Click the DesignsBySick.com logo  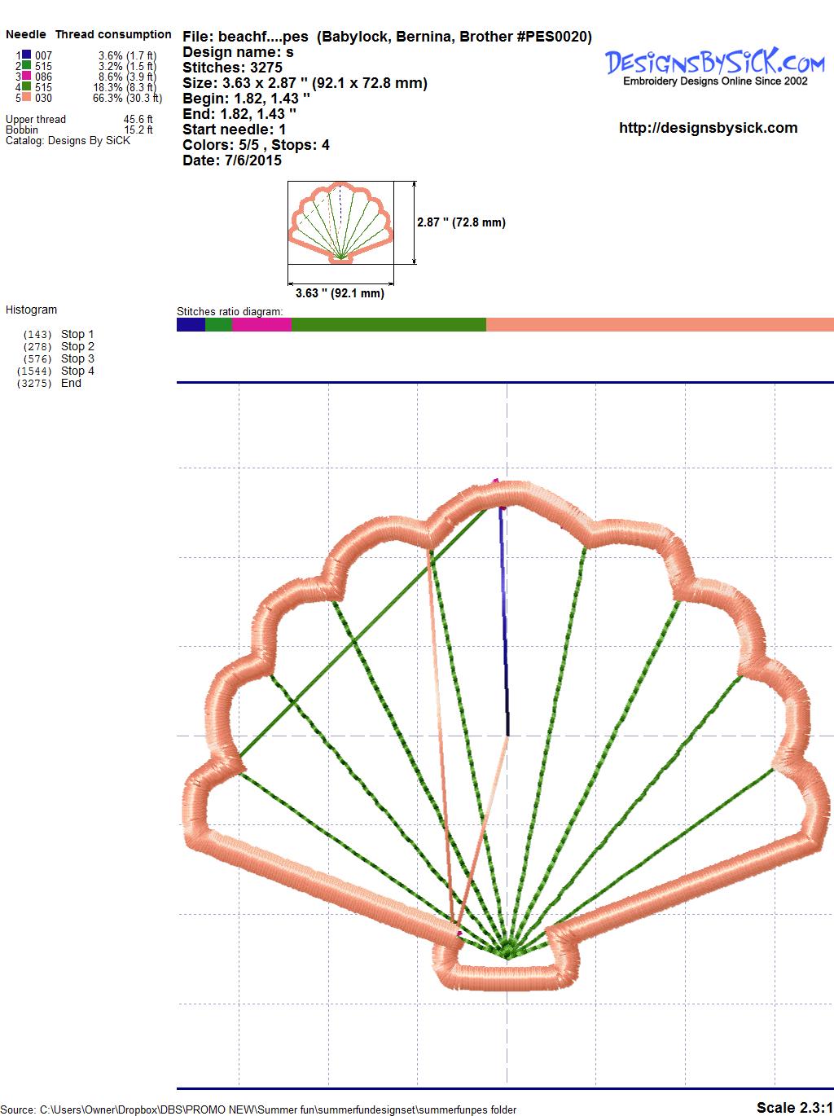[714, 65]
